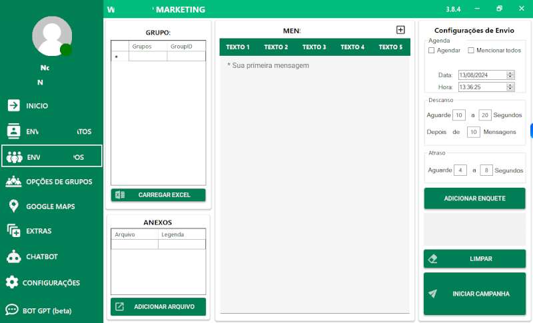Select the TEXTO 4 tab
Image resolution: width=533 pixels, height=323 pixels.
pos(352,47)
